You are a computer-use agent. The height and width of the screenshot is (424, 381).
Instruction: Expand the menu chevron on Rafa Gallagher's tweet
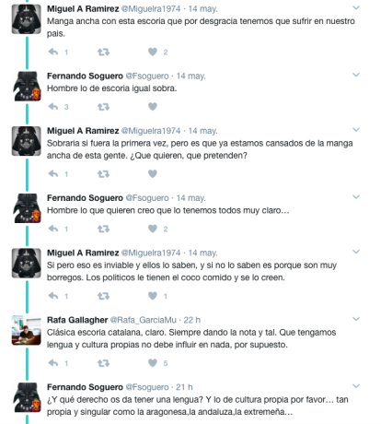click(356, 319)
